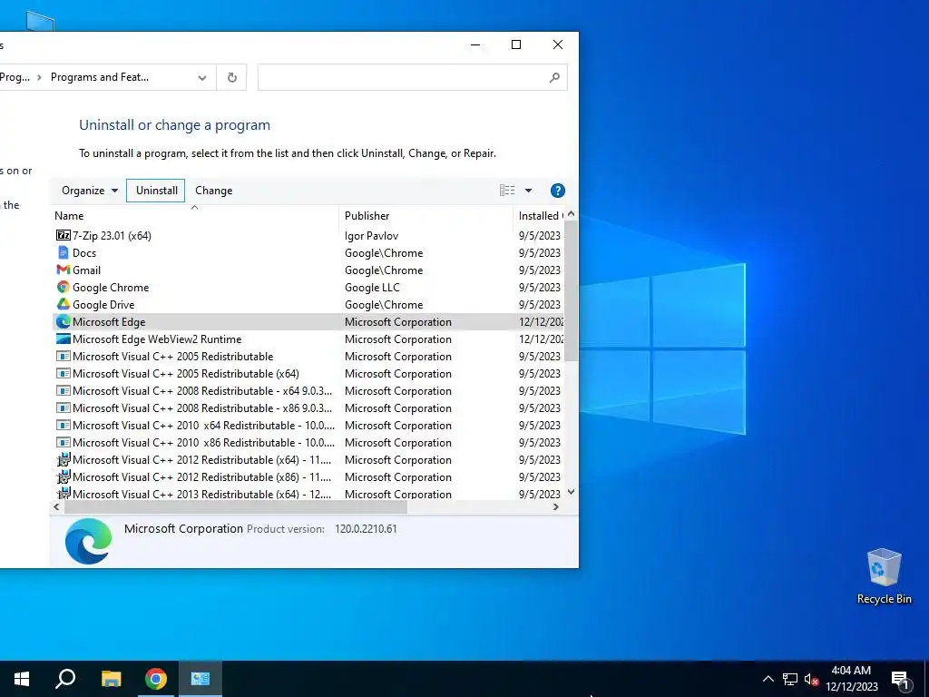Click the Prog... breadcrumb segment
The width and height of the screenshot is (929, 697).
click(15, 77)
